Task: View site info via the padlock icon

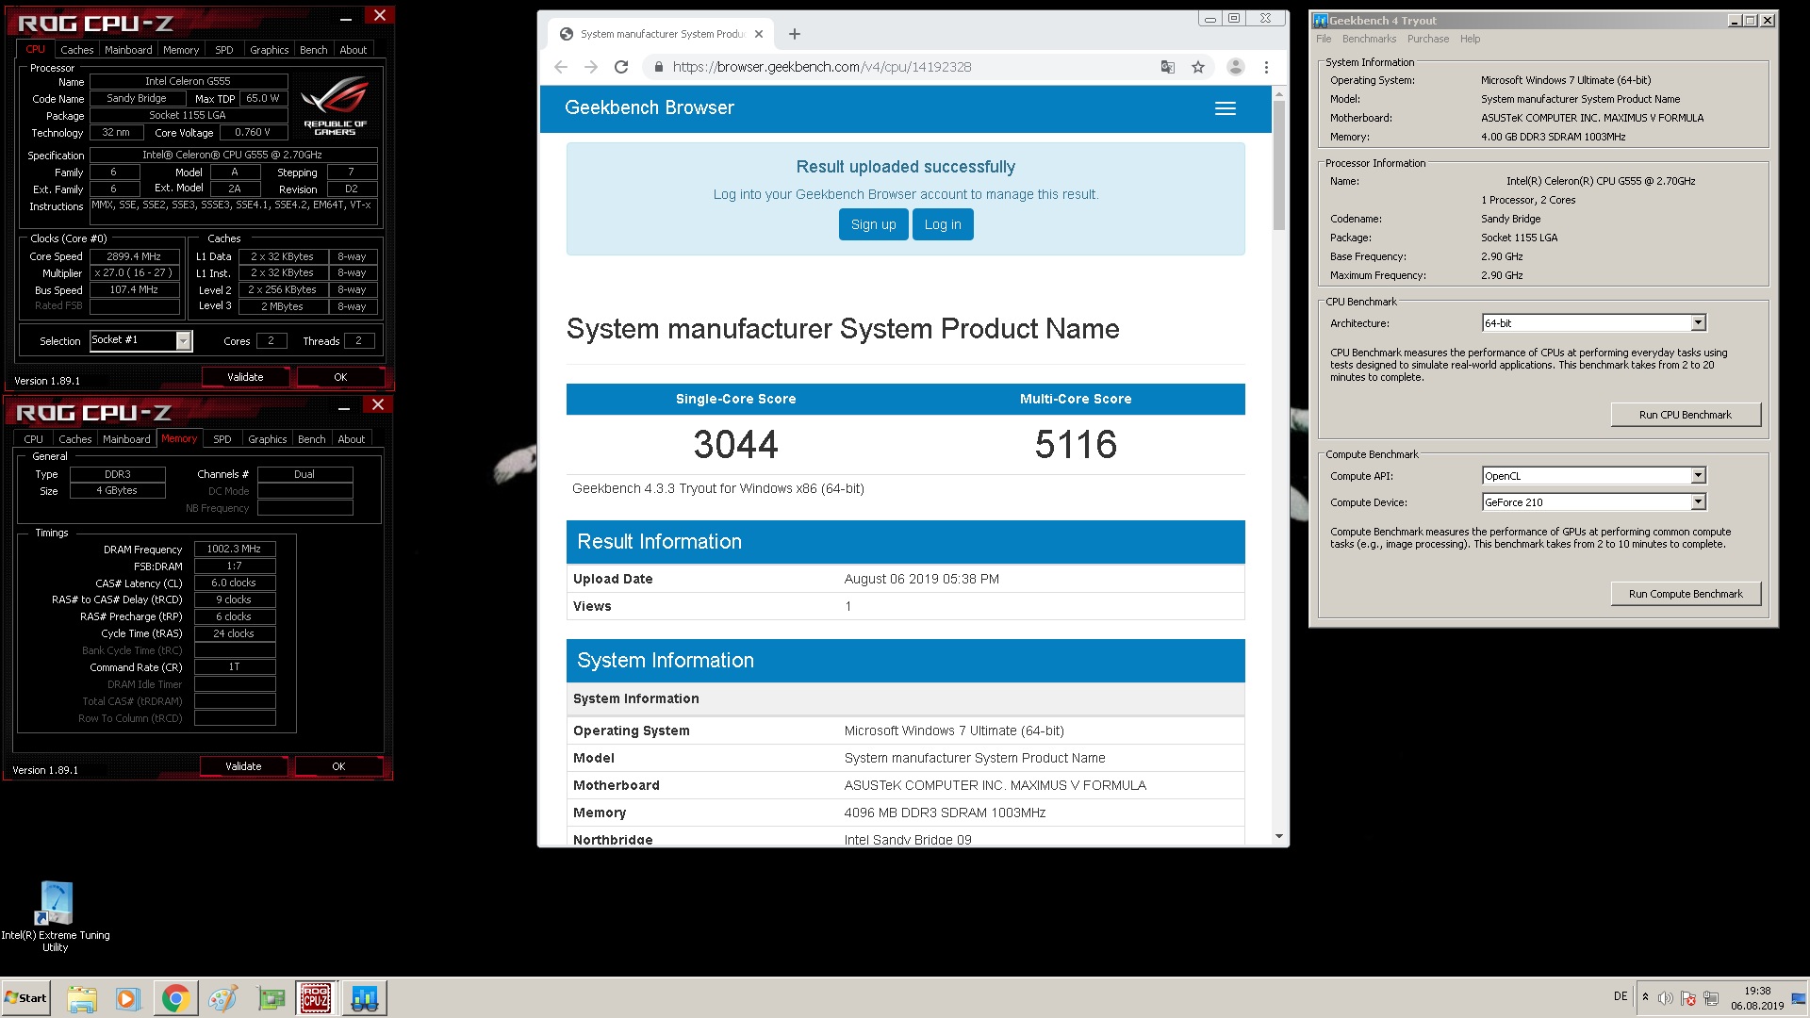Action: pos(658,67)
